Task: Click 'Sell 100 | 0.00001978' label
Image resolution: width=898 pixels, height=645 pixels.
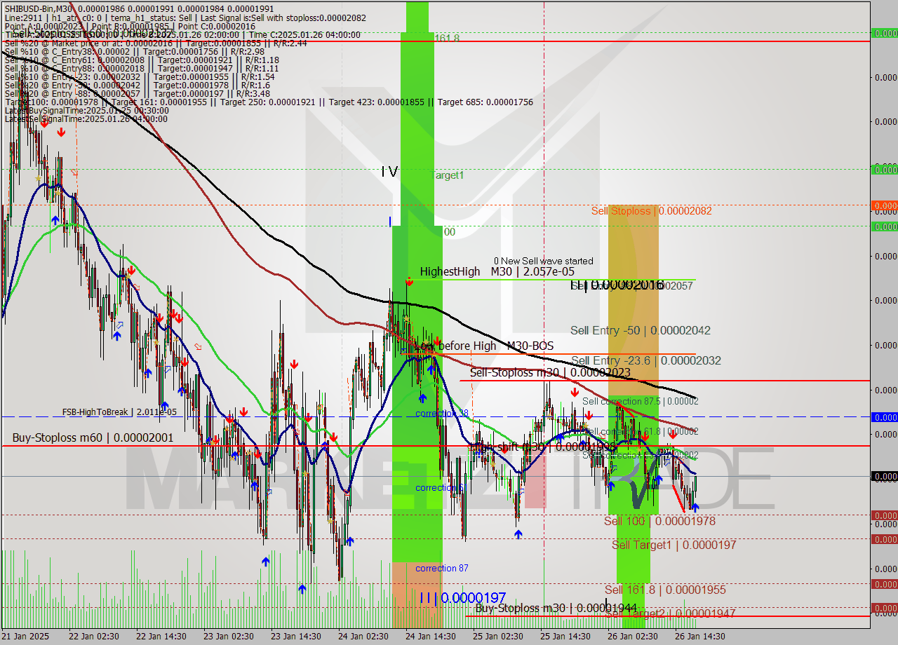Action: pyautogui.click(x=659, y=521)
